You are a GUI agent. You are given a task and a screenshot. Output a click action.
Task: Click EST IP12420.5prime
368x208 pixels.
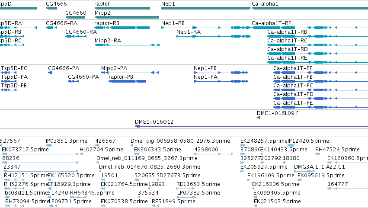(309, 141)
